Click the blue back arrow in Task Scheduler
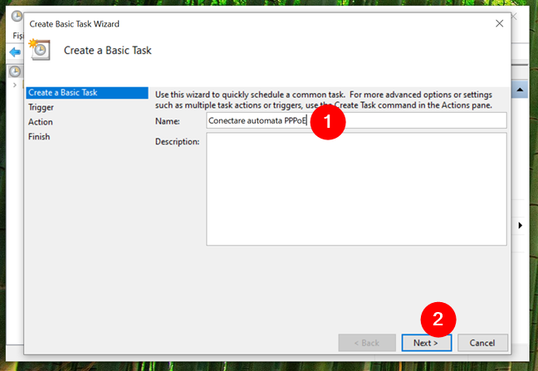538x371 pixels. tap(15, 52)
